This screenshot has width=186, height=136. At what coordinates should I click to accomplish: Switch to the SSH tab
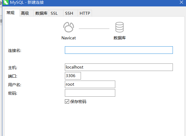click(70, 13)
